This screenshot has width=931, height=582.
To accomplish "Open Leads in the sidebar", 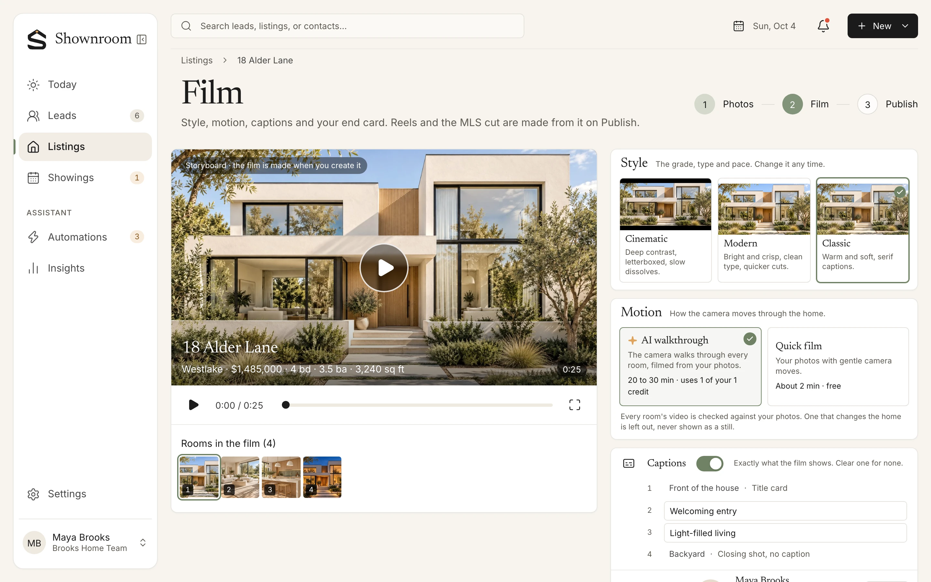I will 85,115.
